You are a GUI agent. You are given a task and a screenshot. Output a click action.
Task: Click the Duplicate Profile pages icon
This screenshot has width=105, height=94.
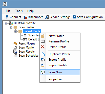click(43, 54)
